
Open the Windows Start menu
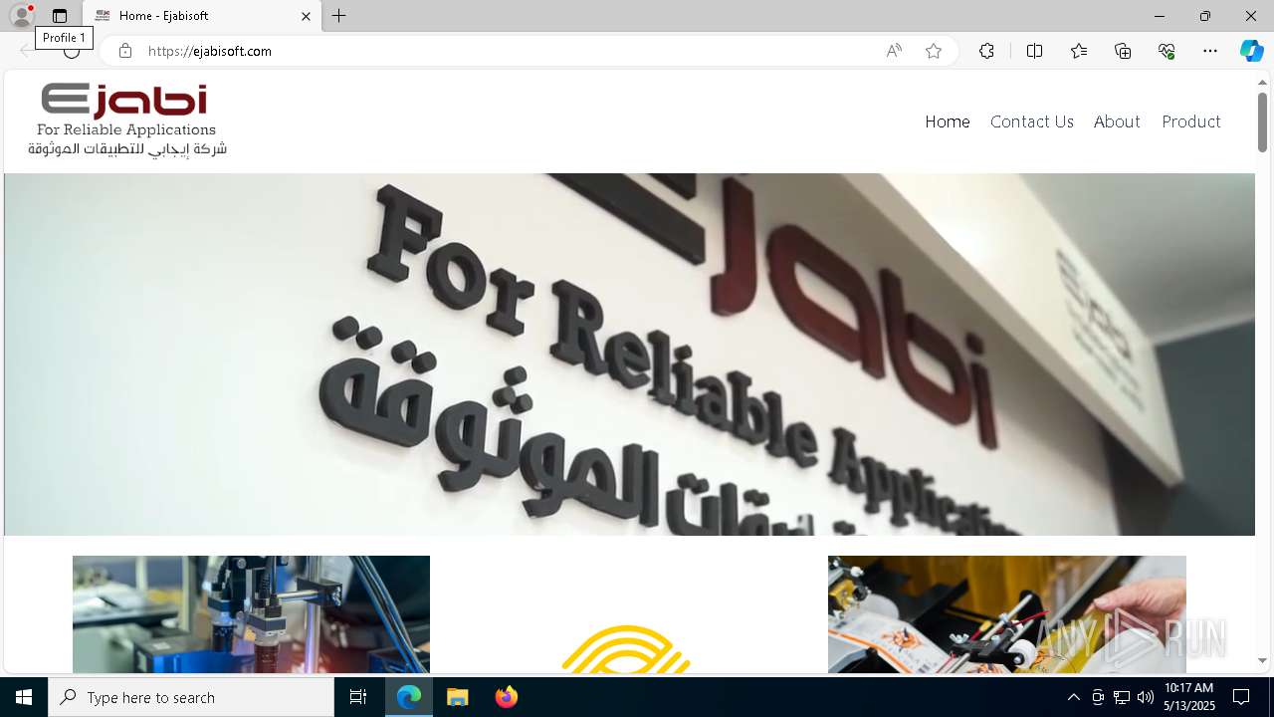(24, 697)
